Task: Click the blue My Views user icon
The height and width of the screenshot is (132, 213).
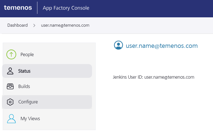Action: coord(11,119)
